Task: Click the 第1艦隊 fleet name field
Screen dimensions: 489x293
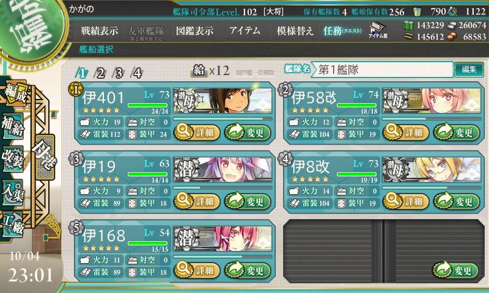Action: pos(383,70)
